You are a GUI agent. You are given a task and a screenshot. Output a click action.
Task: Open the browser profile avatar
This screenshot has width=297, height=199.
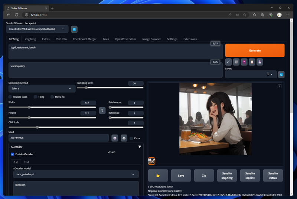click(279, 15)
